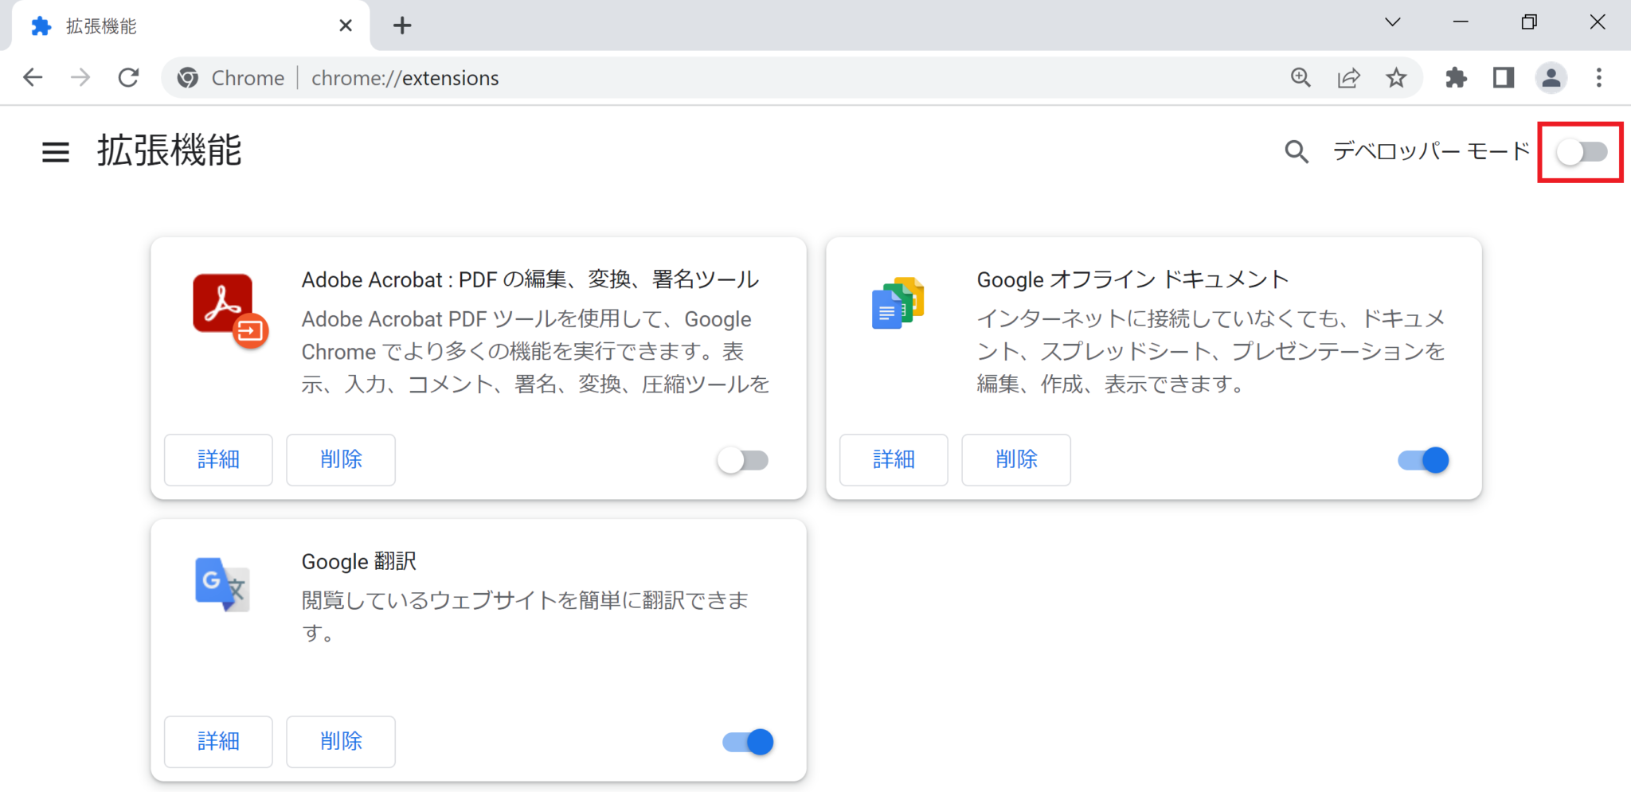Open the profile avatar icon
Viewport: 1631px width, 792px height.
[x=1551, y=78]
